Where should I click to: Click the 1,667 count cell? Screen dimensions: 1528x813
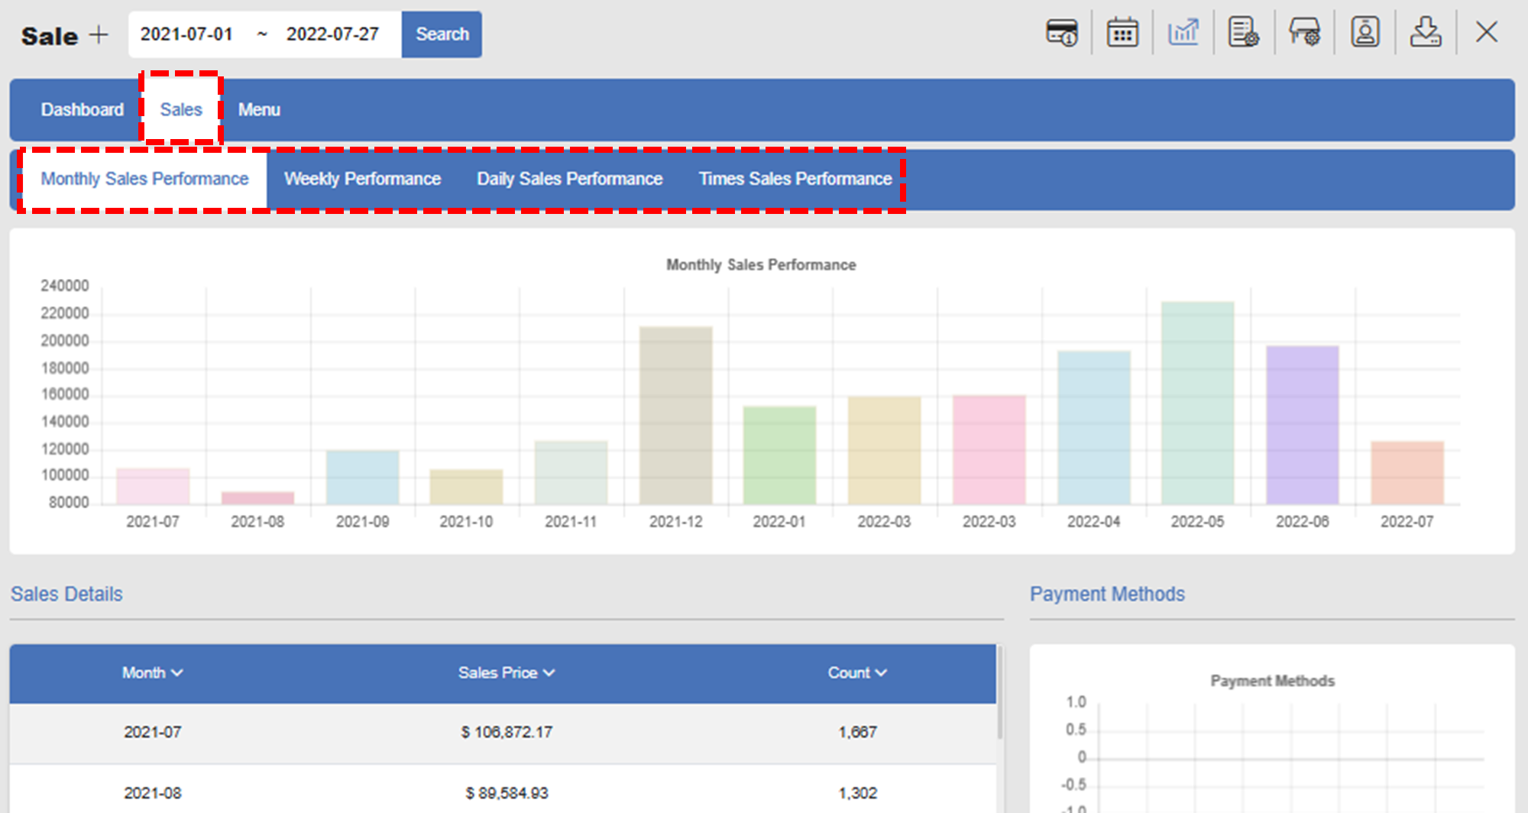pos(857,732)
